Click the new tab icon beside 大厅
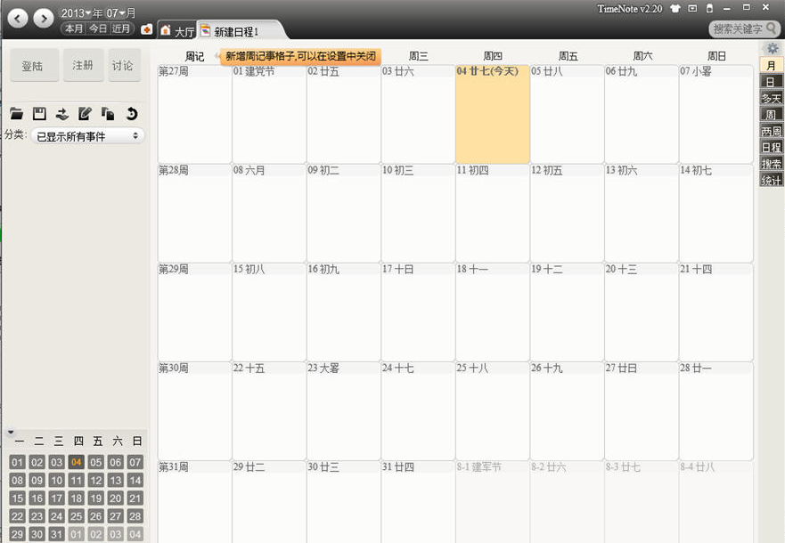 point(146,29)
